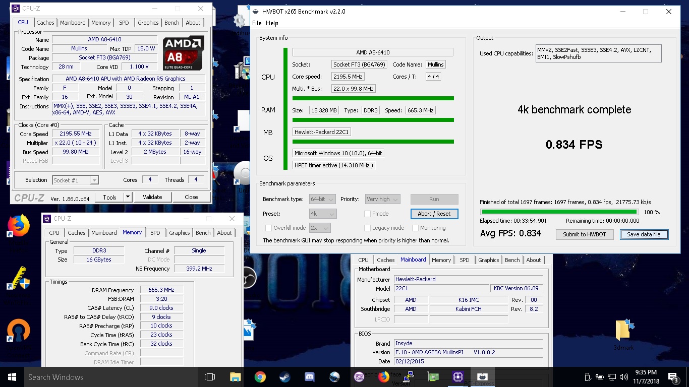Toggle the Monitoring checkbox
The width and height of the screenshot is (689, 387).
pos(415,228)
